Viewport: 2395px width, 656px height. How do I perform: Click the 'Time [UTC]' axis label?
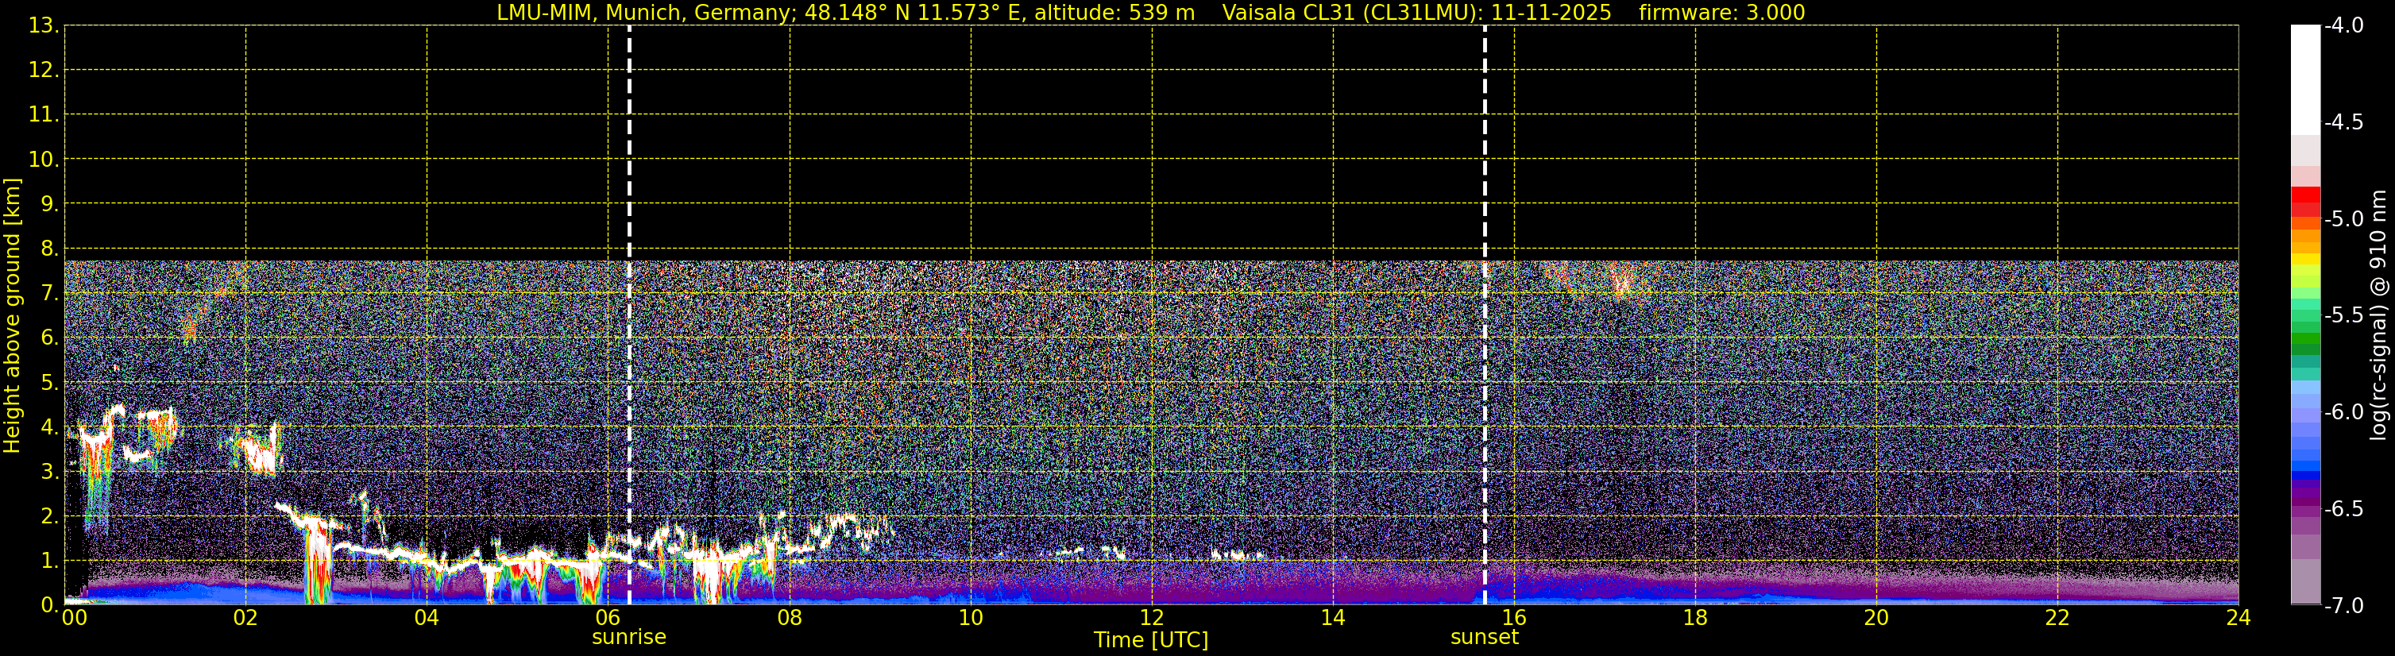pyautogui.click(x=1151, y=640)
